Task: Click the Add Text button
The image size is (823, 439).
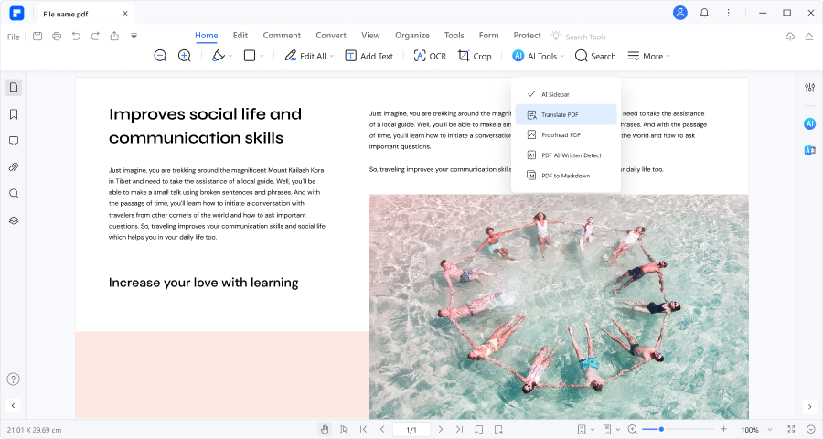Action: pos(369,56)
